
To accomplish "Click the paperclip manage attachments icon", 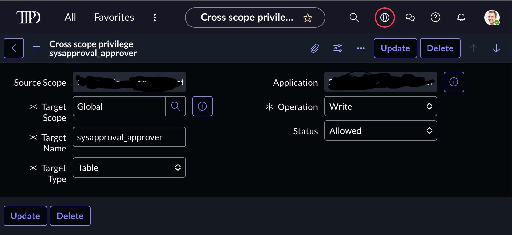I will (315, 48).
